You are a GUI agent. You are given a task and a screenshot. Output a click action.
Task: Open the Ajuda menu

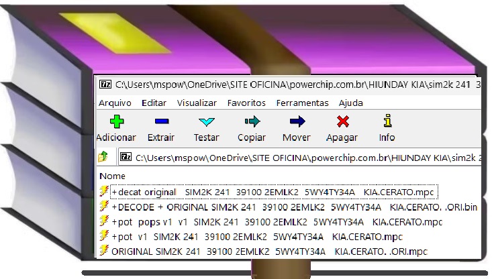[x=350, y=103]
